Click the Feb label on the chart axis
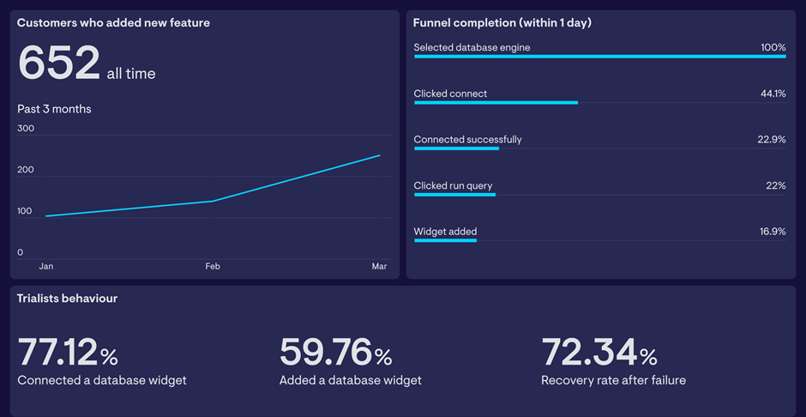The width and height of the screenshot is (806, 417). pyautogui.click(x=213, y=267)
